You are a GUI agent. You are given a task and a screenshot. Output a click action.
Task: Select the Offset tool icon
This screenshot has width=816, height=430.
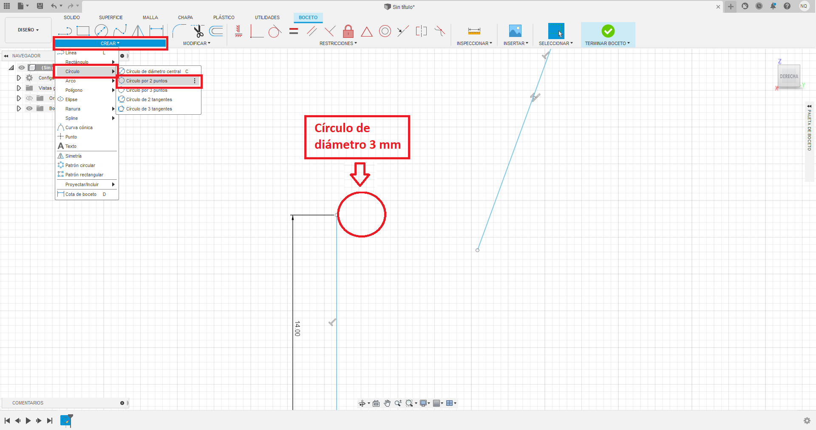(x=216, y=31)
